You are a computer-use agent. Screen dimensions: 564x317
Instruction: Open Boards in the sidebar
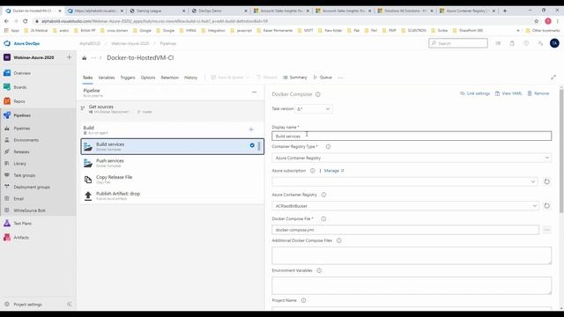click(19, 87)
